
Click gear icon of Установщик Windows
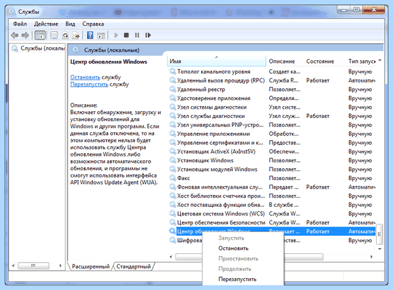coord(172,160)
